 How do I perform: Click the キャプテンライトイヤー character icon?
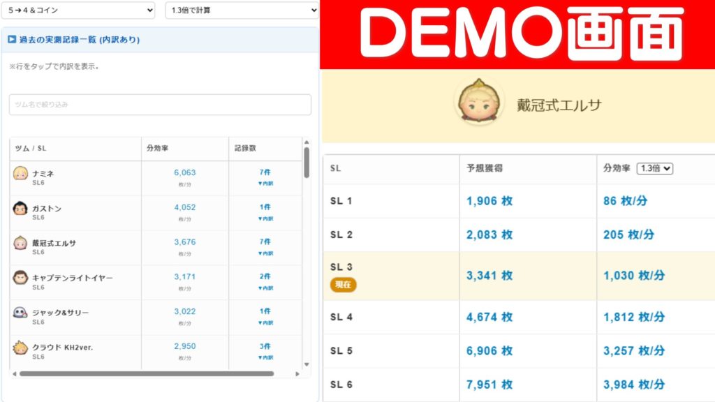point(20,278)
